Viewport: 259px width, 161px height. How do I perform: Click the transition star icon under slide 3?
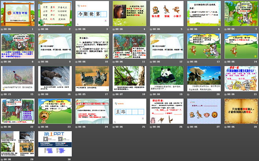point(77,29)
